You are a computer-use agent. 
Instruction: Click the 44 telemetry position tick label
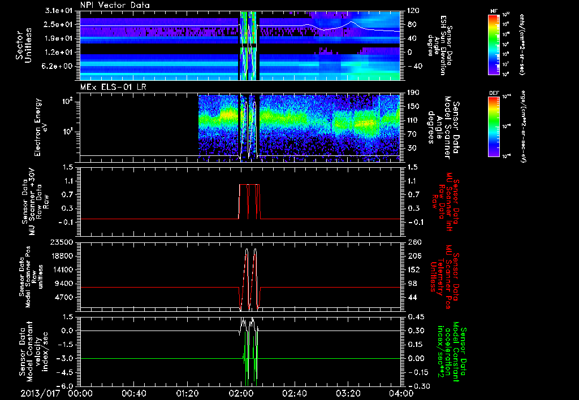412,297
